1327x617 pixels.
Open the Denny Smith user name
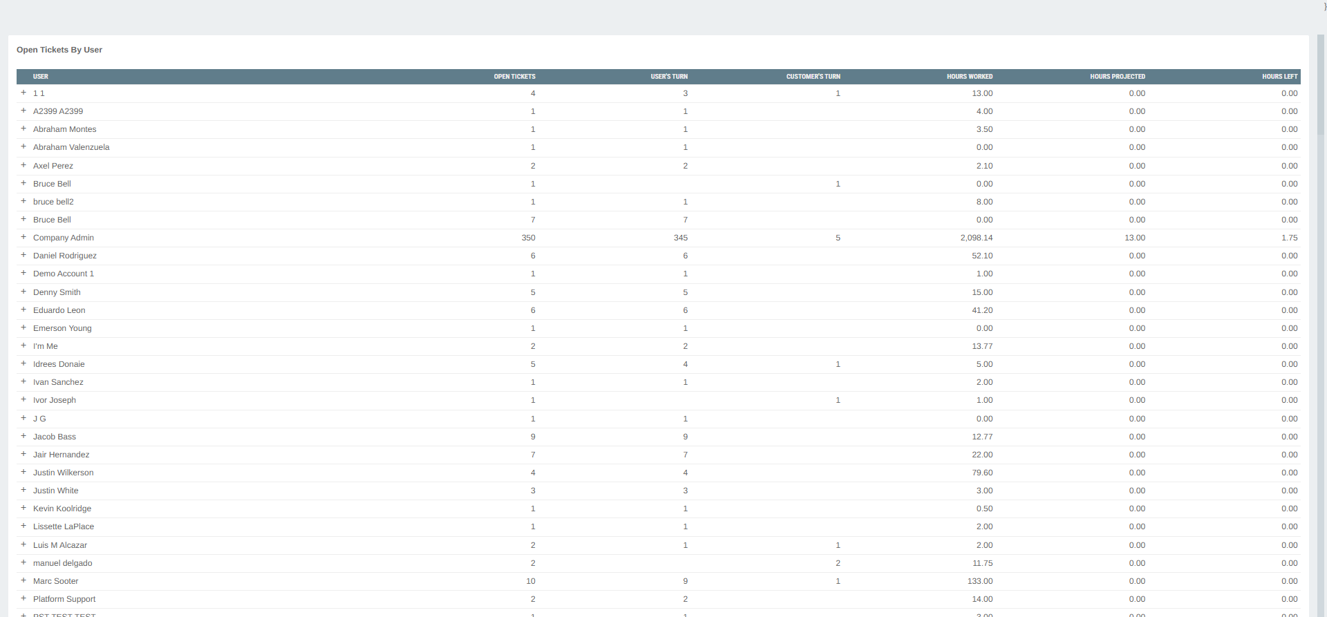[x=57, y=292]
